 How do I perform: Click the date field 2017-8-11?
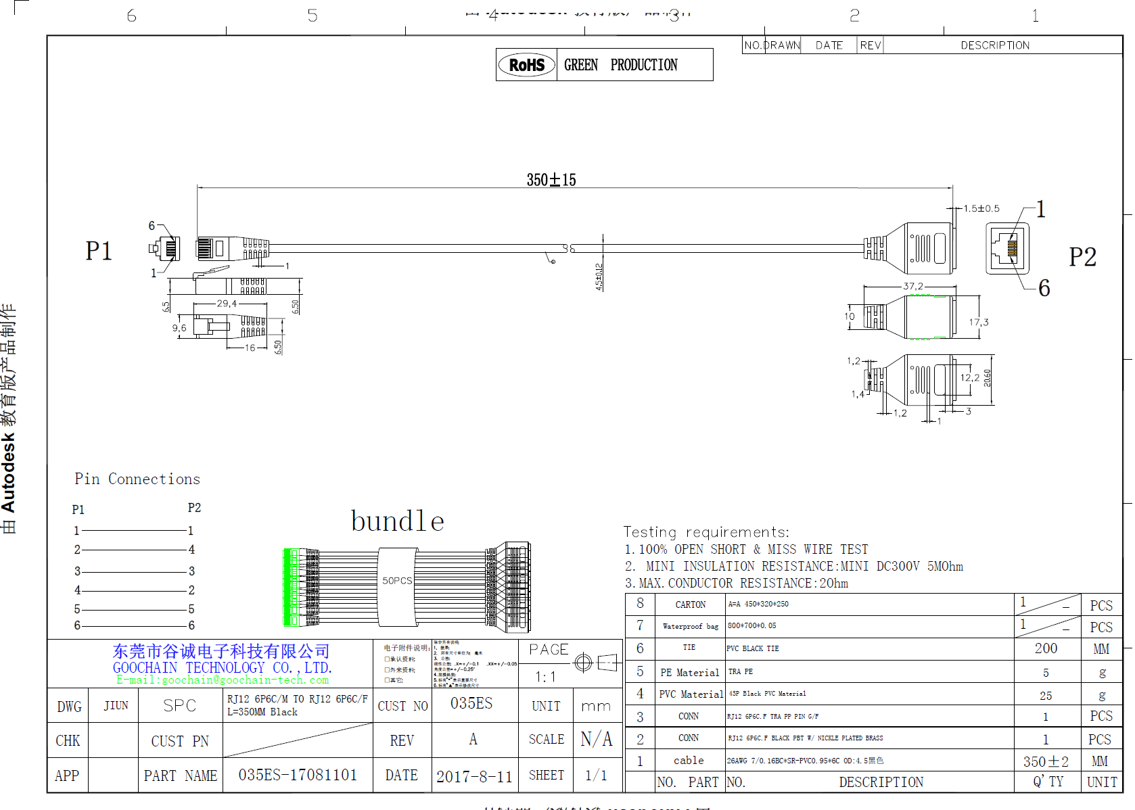(x=474, y=776)
